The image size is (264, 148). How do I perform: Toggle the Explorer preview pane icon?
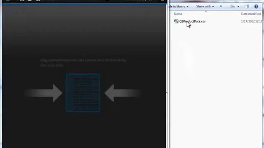[247, 7]
